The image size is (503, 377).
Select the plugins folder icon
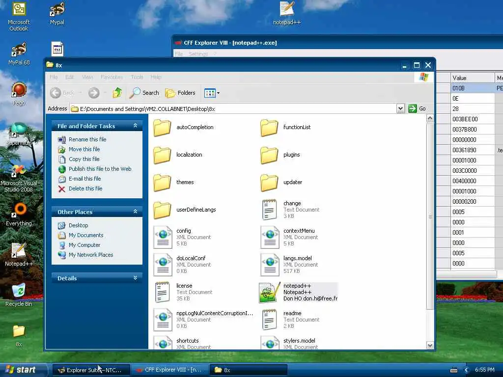point(269,155)
